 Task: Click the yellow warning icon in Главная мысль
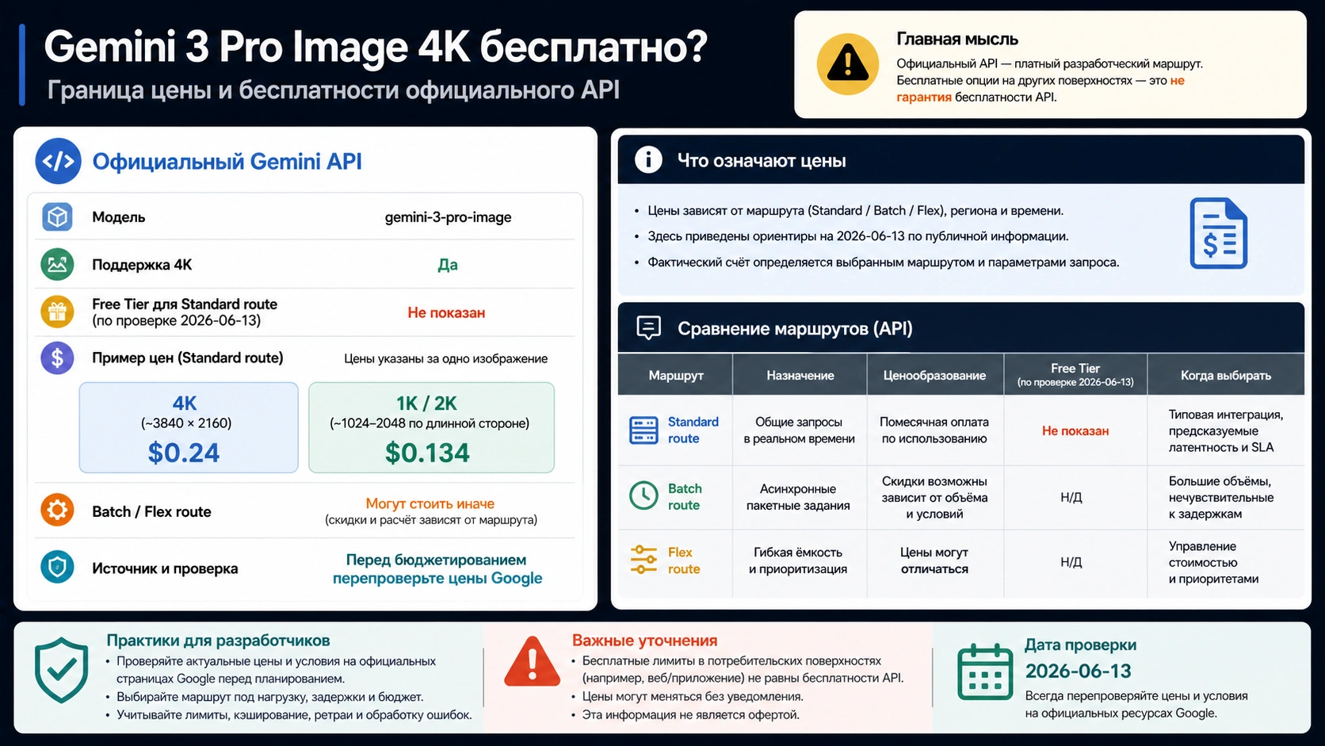847,64
